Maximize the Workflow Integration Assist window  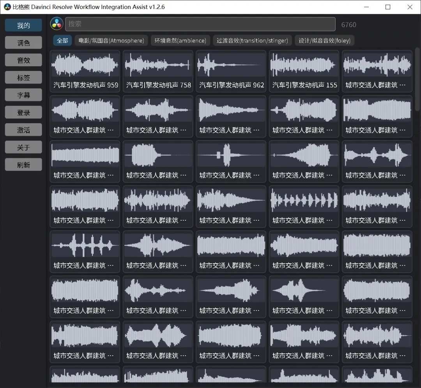(388, 7)
